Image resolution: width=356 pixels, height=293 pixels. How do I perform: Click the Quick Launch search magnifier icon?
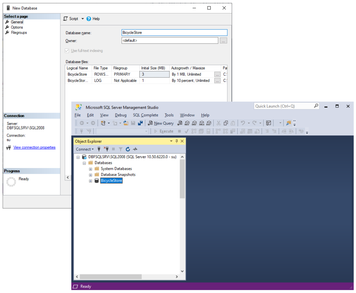[316, 106]
